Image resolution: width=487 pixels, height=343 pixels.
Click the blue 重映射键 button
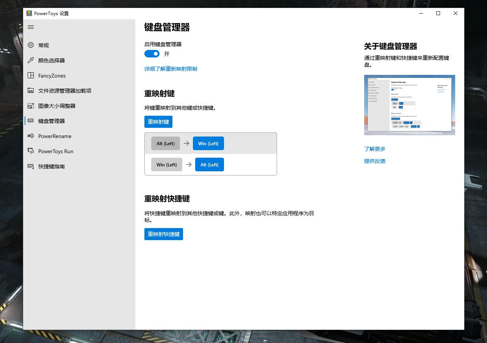click(x=158, y=122)
